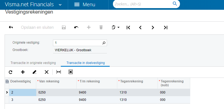The width and height of the screenshot is (224, 109).
Task: Go to next record arrow
Action: (153, 27)
